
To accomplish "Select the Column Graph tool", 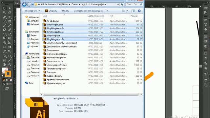I will pyautogui.click(x=10, y=56).
